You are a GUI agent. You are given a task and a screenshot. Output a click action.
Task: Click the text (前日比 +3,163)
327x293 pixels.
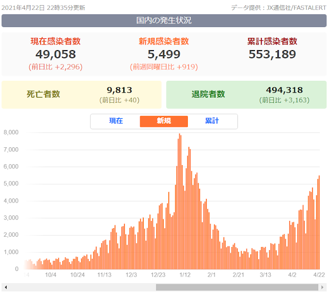[x=285, y=100]
